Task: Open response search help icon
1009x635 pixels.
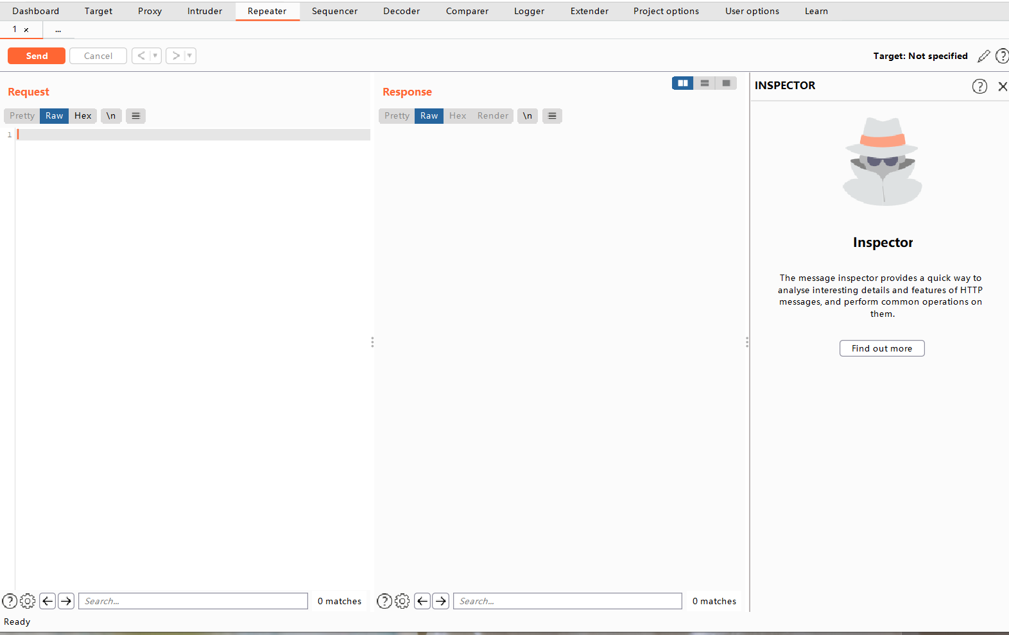Action: pyautogui.click(x=384, y=601)
